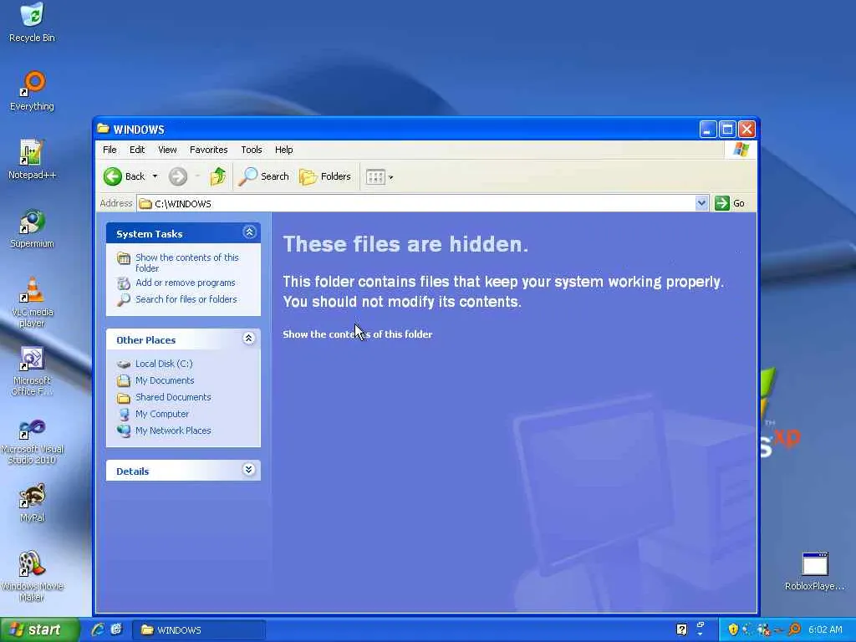Click the Views toolbar icon
The width and height of the screenshot is (856, 642).
(375, 177)
